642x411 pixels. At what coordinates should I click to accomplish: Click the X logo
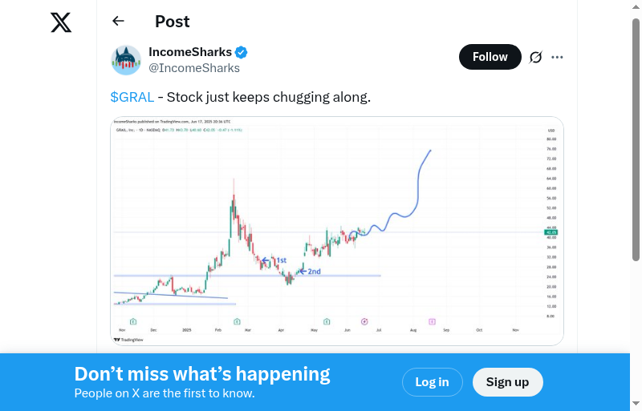click(x=61, y=22)
